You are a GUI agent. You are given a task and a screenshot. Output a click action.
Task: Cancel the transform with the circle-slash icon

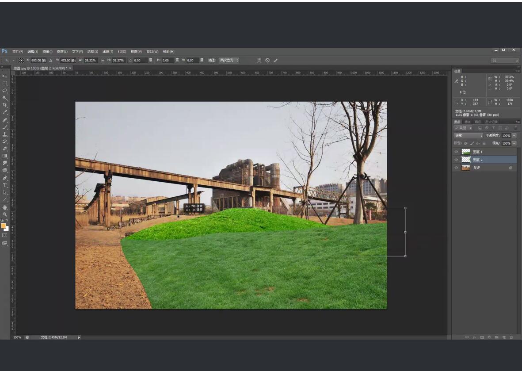[x=267, y=60]
